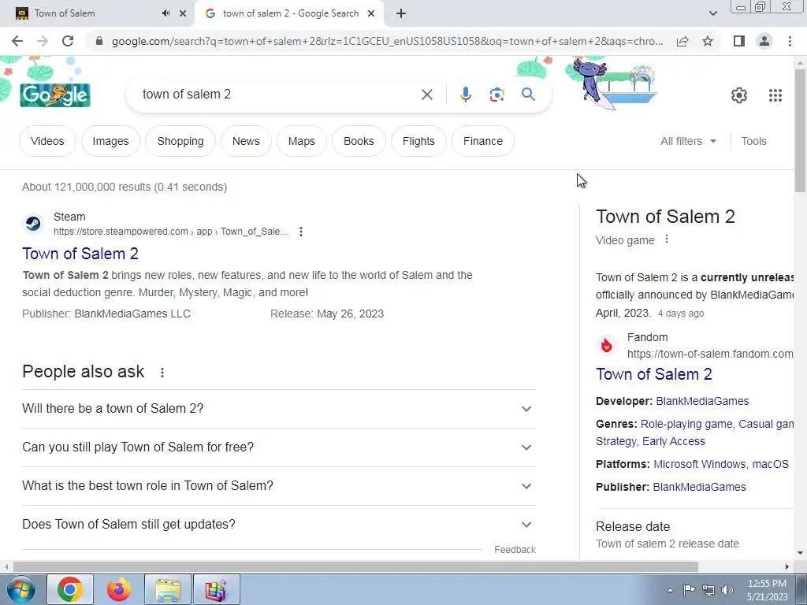Click the Steam site favicon
The width and height of the screenshot is (807, 605).
(33, 224)
